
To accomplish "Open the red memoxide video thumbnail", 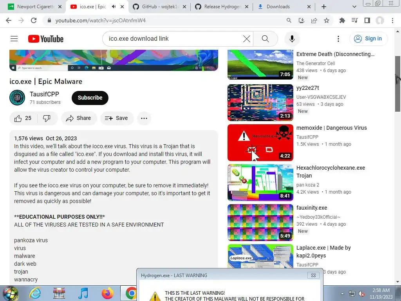I will (260, 143).
